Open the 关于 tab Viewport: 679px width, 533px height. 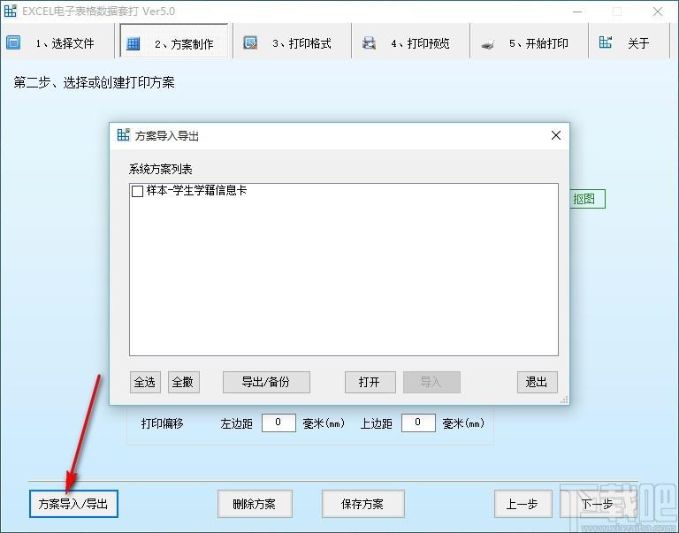(629, 42)
